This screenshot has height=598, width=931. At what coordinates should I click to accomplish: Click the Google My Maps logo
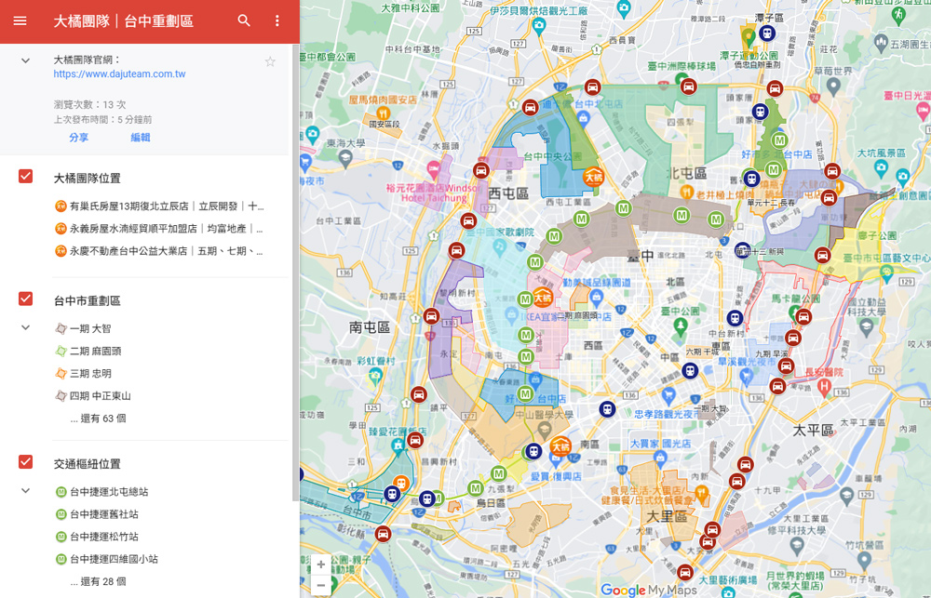point(648,590)
